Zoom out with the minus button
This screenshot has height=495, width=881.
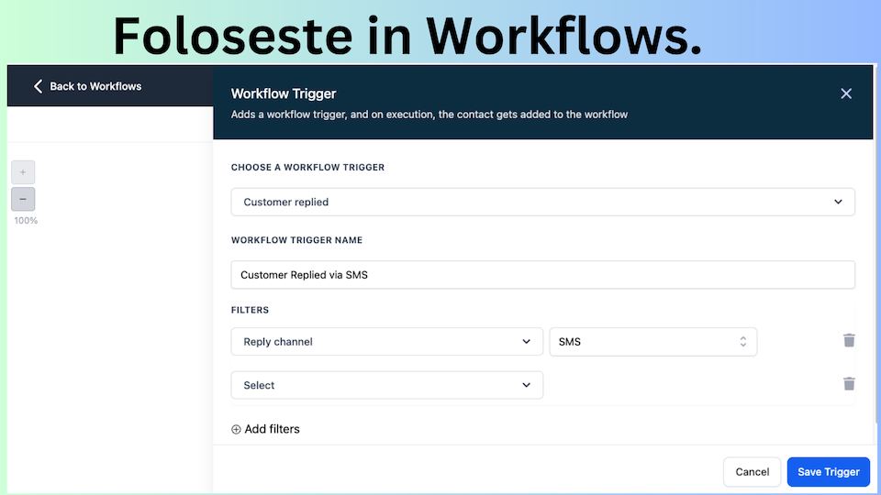click(x=23, y=199)
